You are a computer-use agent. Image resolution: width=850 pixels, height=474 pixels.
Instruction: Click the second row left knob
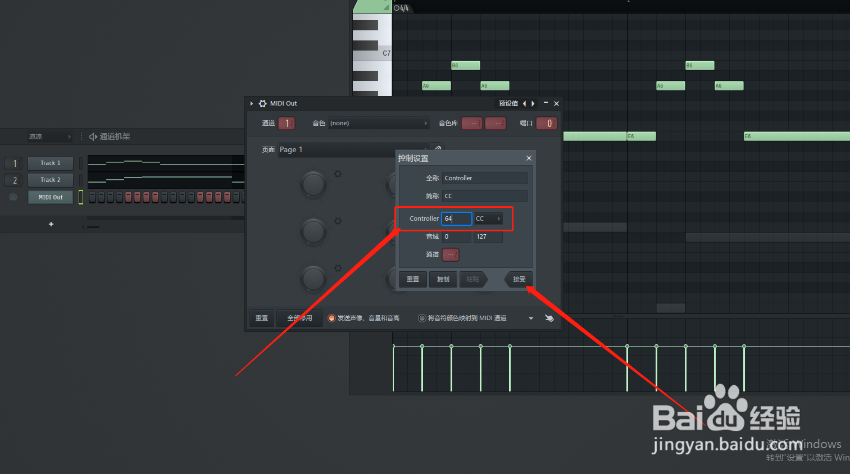[x=313, y=231]
